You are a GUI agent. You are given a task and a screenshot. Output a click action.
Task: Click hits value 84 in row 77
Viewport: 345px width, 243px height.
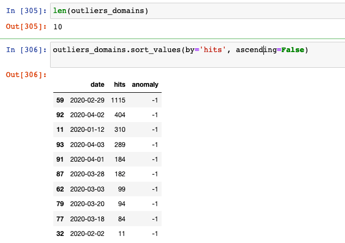121,219
